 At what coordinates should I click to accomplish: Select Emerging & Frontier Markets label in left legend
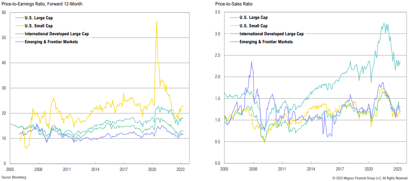pyautogui.click(x=51, y=41)
